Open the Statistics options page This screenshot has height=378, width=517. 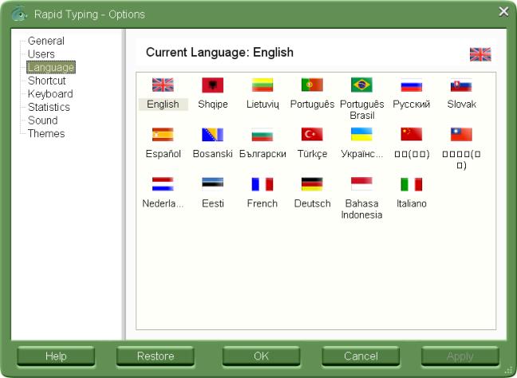point(49,107)
